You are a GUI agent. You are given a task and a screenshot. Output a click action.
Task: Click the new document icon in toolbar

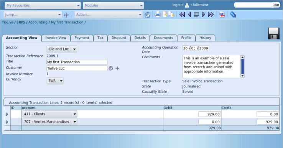click(x=165, y=15)
